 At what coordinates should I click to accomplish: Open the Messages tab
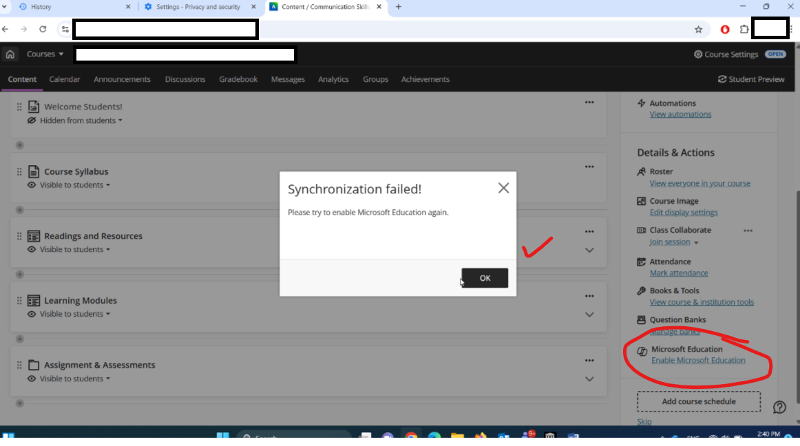click(288, 79)
